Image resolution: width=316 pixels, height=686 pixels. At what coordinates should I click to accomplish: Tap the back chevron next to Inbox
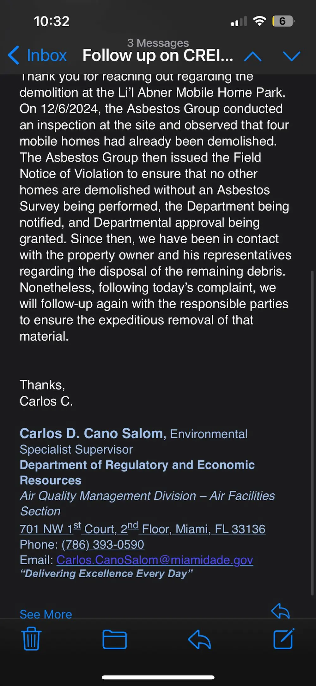pyautogui.click(x=14, y=55)
